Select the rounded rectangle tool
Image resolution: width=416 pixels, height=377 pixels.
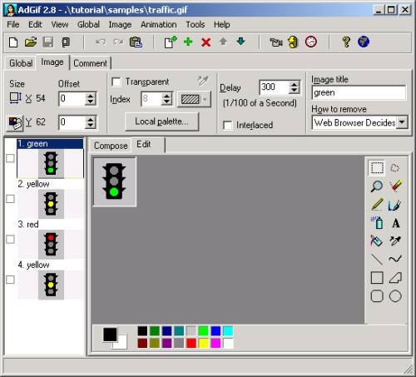[x=377, y=296]
